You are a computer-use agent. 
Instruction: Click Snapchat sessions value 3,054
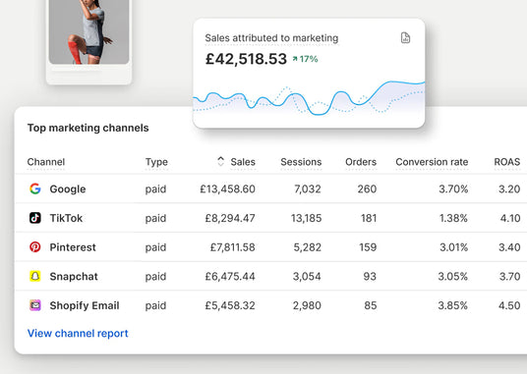point(307,277)
